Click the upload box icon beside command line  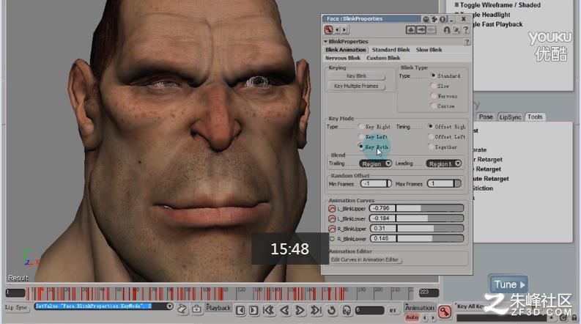(196, 309)
